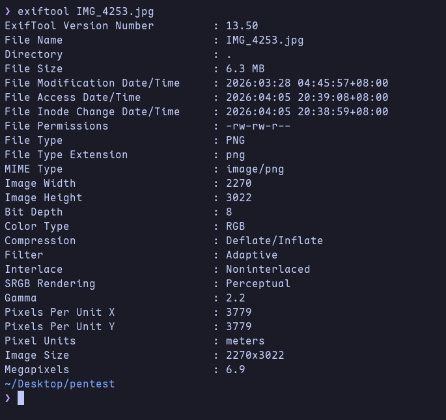
Task: Click the File Modification Date/Time value
Action: [x=307, y=83]
